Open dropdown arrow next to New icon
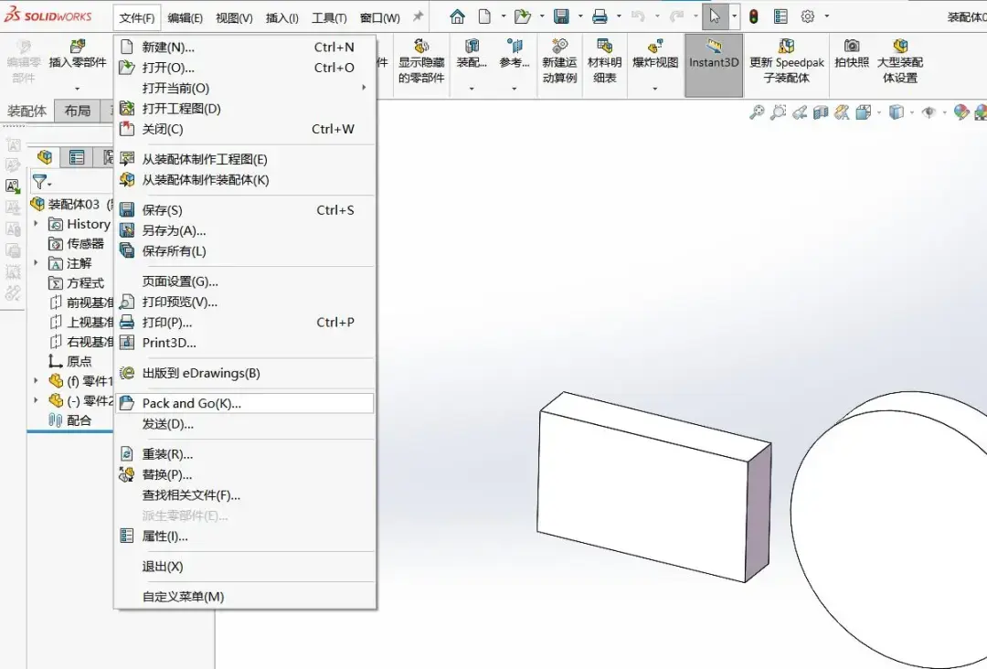The width and height of the screenshot is (987, 669). click(504, 16)
